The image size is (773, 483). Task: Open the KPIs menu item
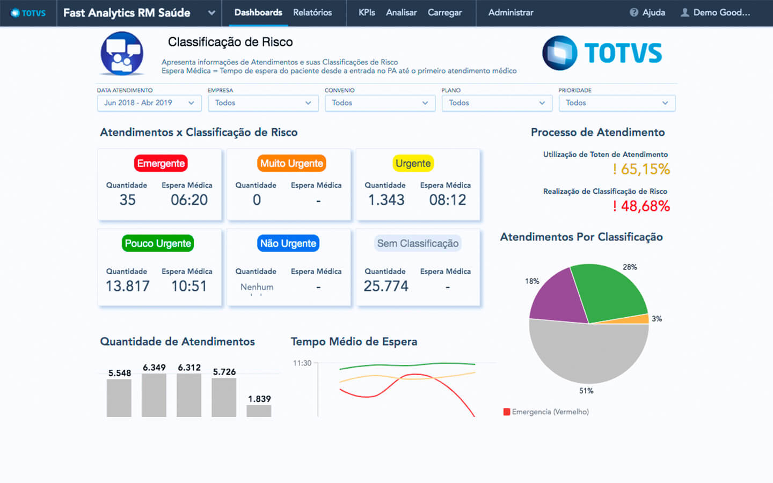[367, 12]
